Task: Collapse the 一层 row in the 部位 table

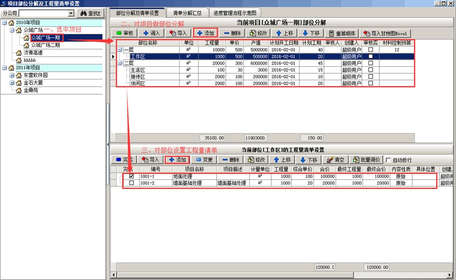Action: pyautogui.click(x=119, y=50)
